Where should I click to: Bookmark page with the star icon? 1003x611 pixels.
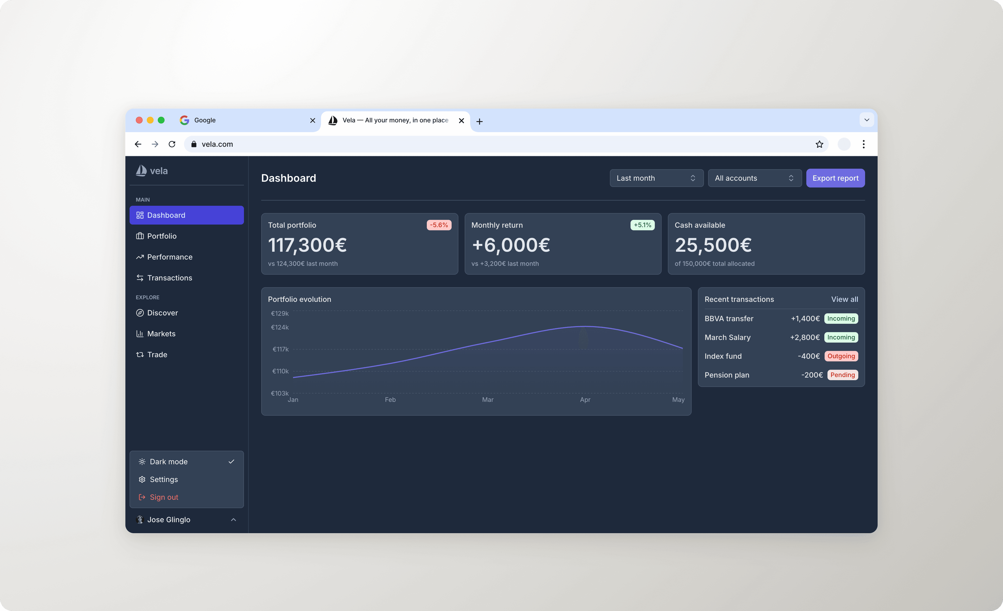pos(819,144)
